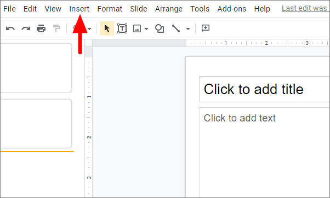
Task: Select the Line tool
Action: [x=176, y=28]
